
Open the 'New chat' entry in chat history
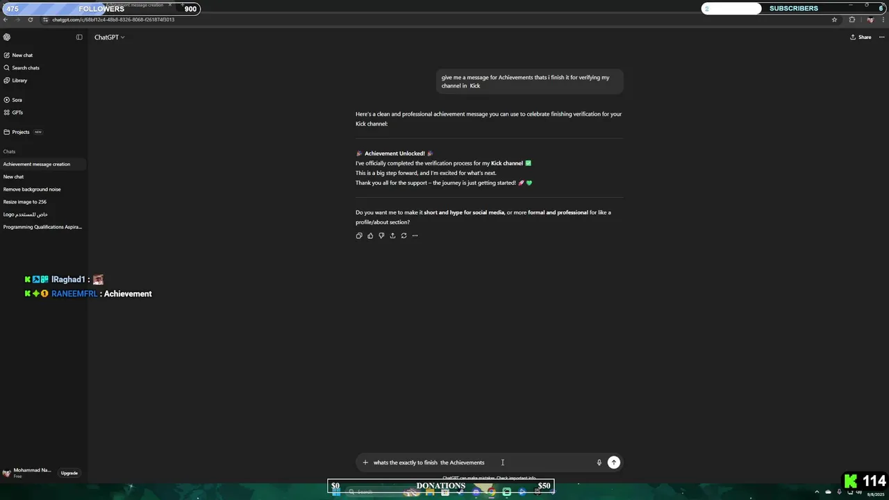pos(14,177)
